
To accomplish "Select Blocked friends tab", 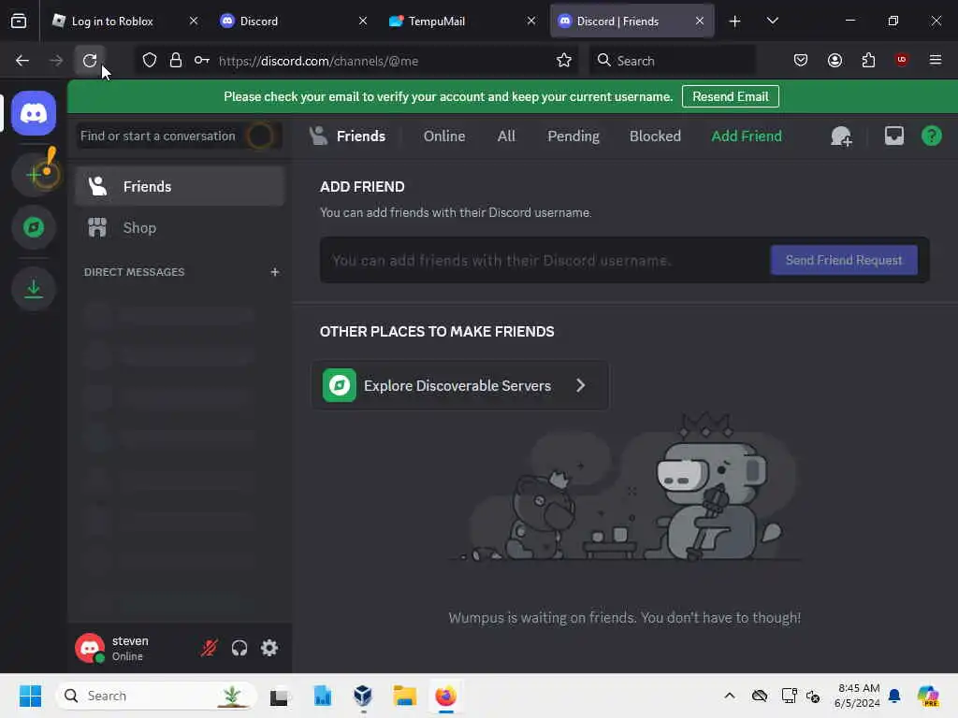I will tap(655, 136).
